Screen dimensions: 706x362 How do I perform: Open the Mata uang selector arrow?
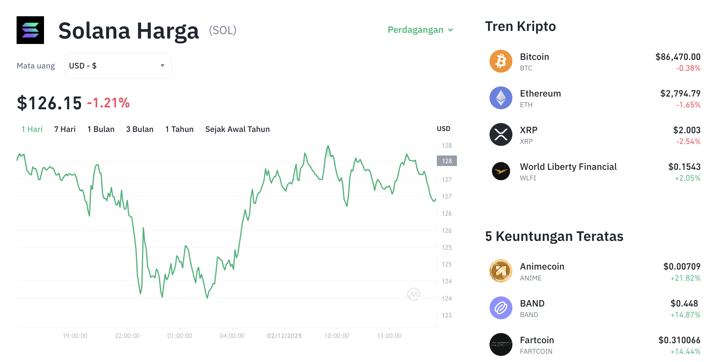coord(163,65)
